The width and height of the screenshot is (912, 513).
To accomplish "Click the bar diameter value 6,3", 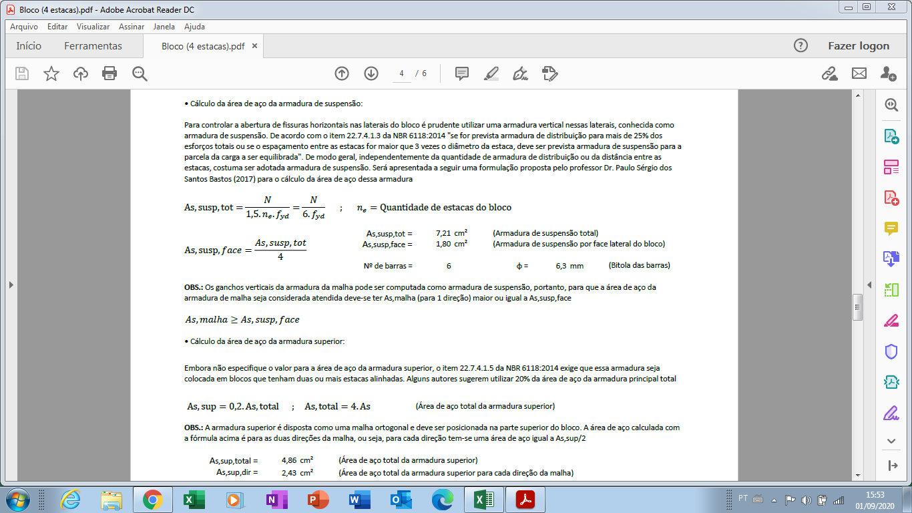I will [561, 265].
